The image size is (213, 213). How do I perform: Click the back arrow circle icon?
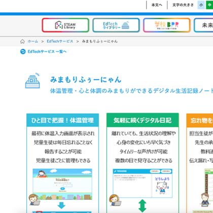coord(23,52)
